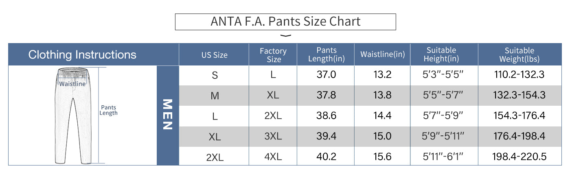This screenshot has height=172, width=570.
Task: Select the Factory Size column header
Action: point(273,55)
